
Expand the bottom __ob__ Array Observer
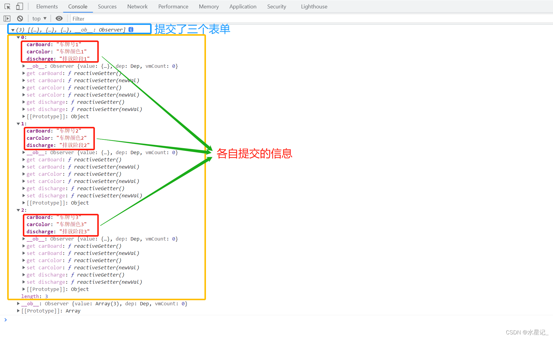(18, 304)
